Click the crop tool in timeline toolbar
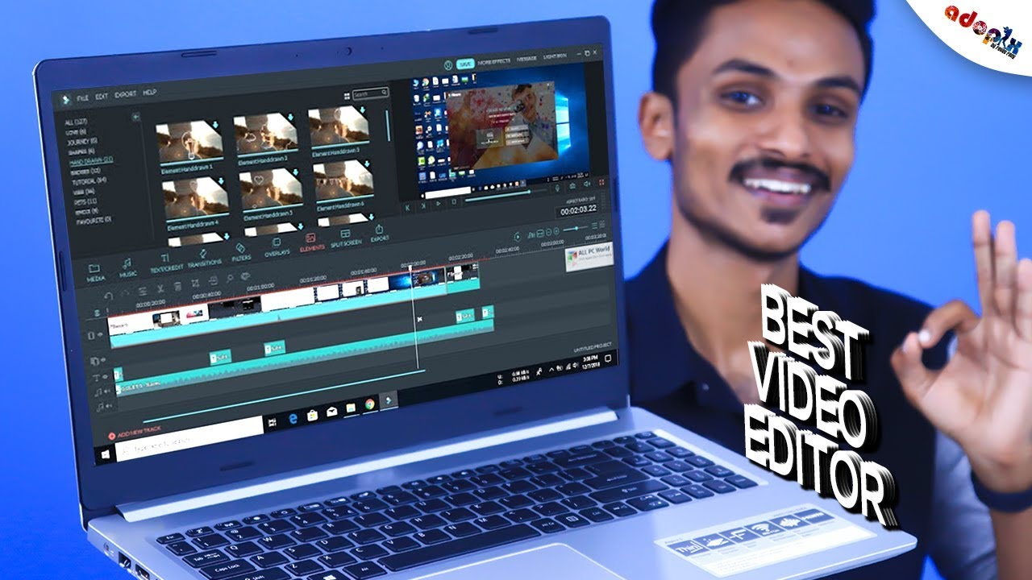 196,283
